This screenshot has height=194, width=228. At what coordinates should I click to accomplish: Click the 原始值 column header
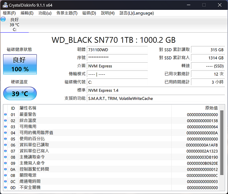[x=195, y=108]
